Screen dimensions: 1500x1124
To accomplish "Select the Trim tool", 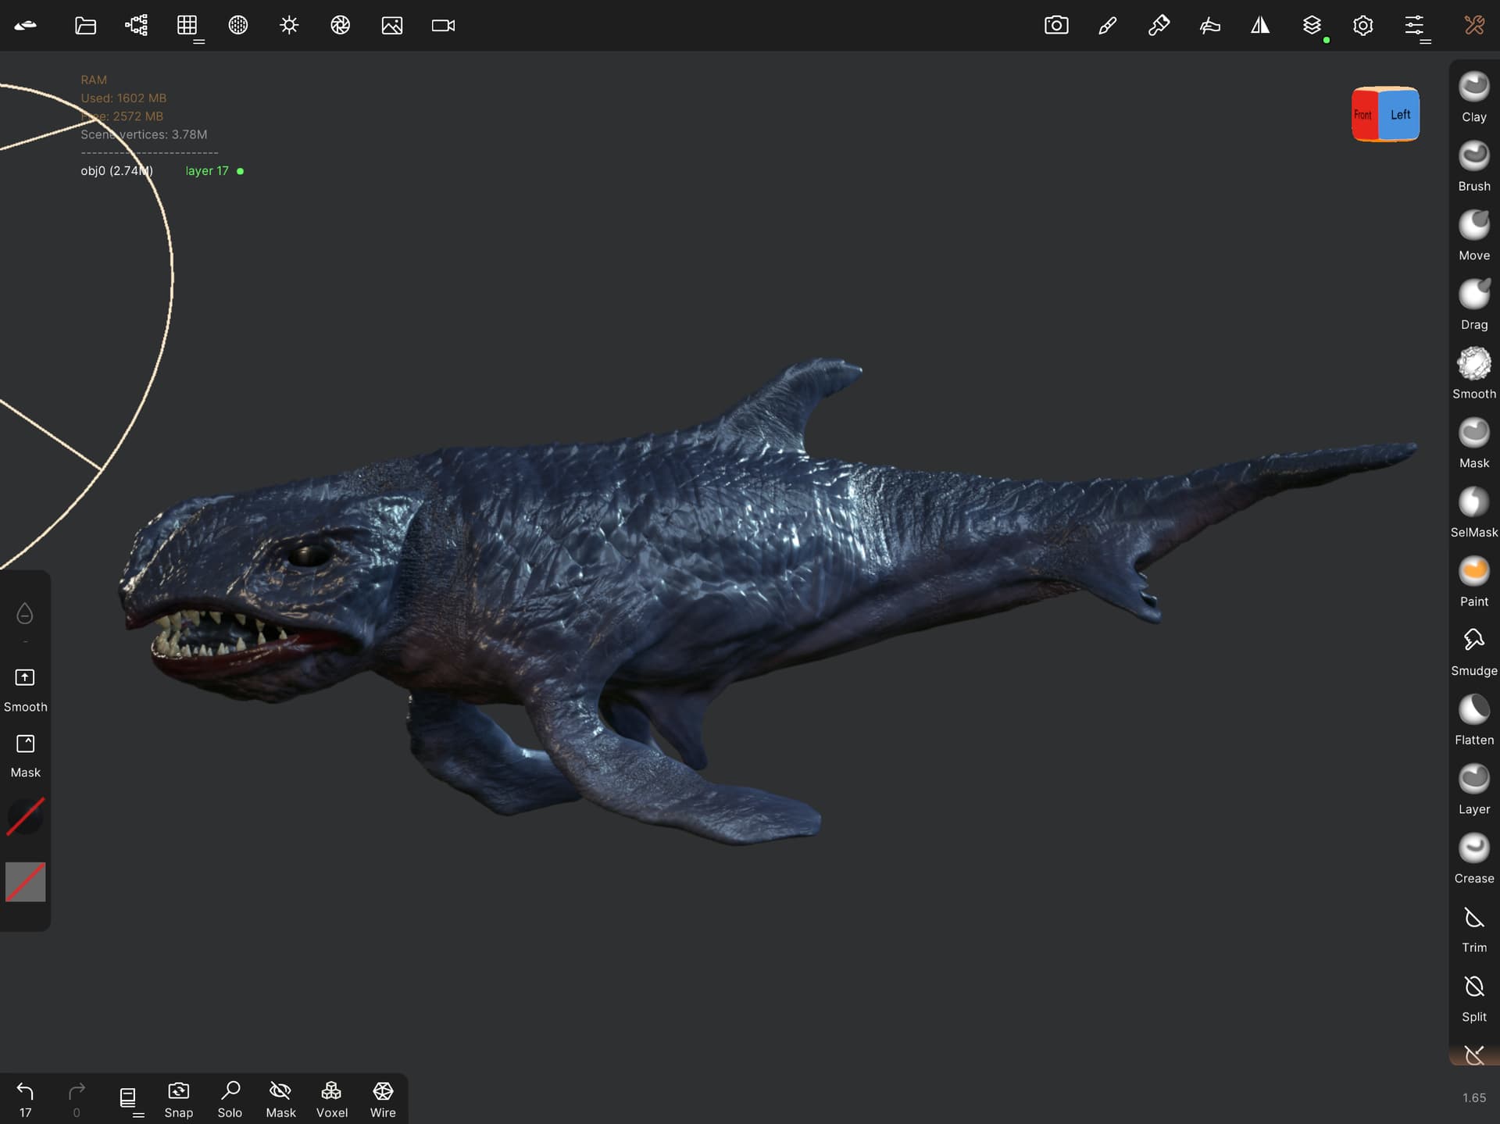I will click(x=1473, y=927).
